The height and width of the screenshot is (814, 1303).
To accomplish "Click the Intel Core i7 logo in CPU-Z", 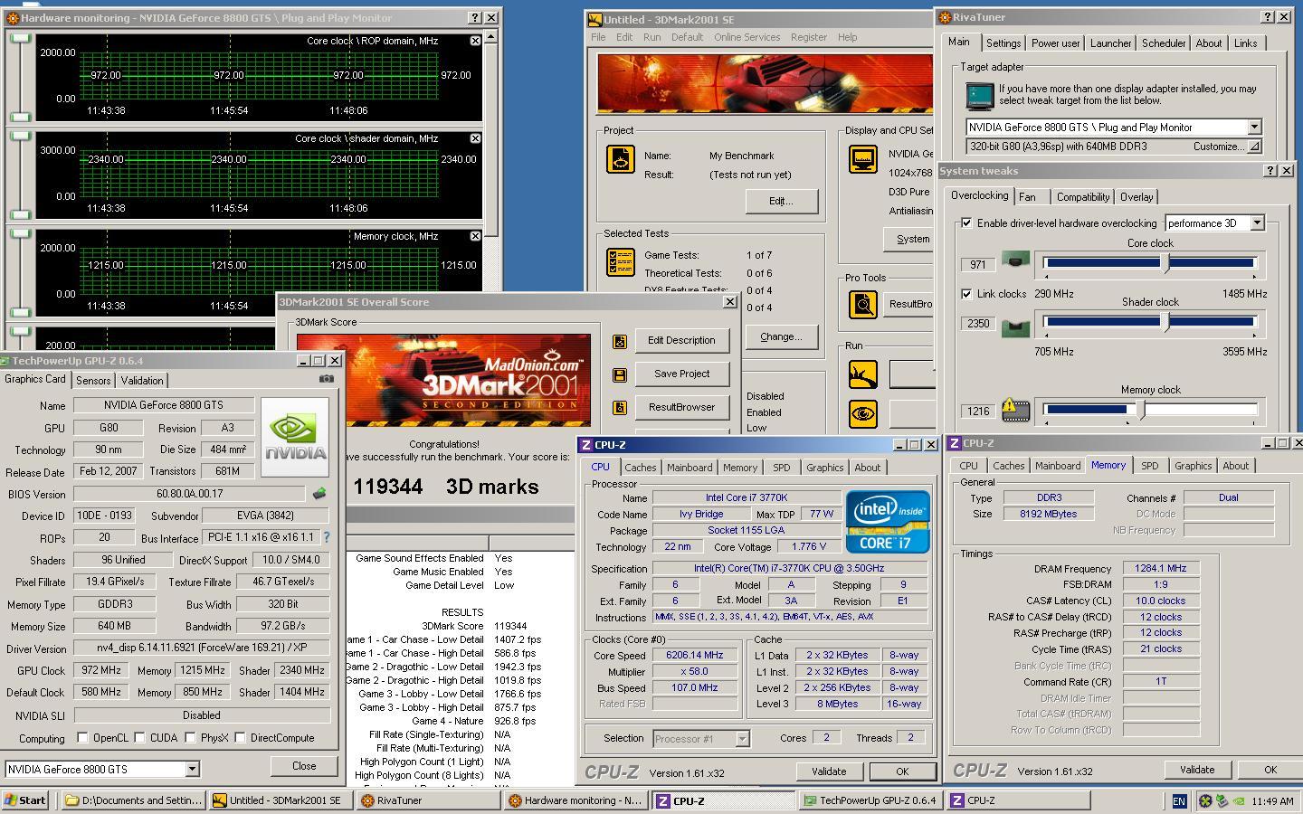I will 888,522.
